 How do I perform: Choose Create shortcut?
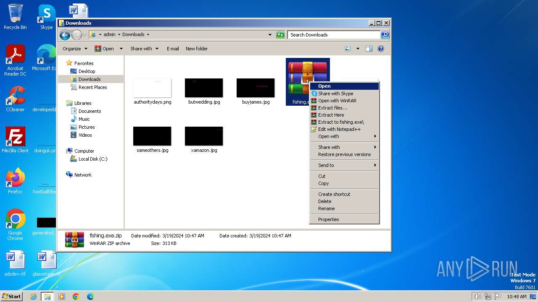(x=344, y=194)
